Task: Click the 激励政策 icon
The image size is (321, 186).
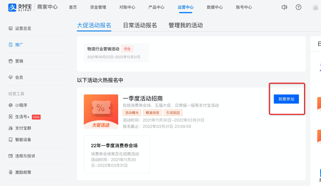Action: (x=10, y=172)
